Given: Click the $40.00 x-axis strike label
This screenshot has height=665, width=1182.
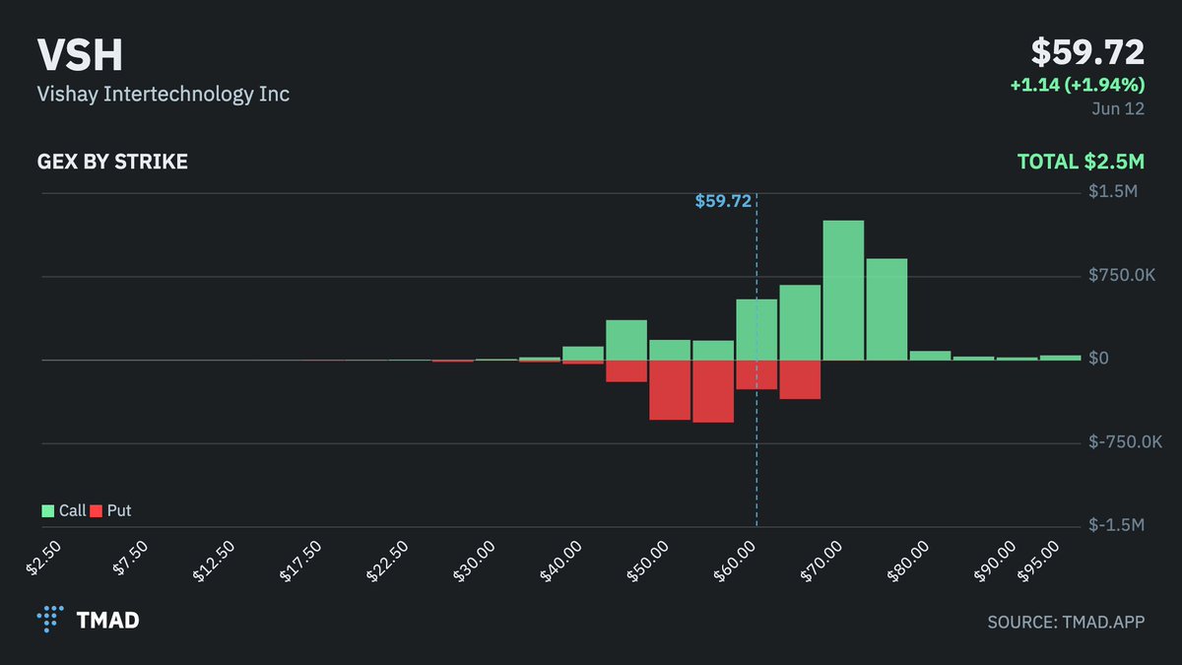Looking at the screenshot, I should tap(561, 561).
